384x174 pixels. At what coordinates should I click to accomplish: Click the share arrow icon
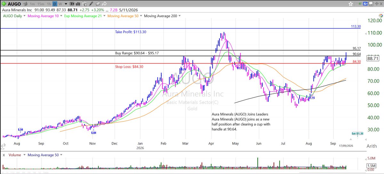pos(104,4)
